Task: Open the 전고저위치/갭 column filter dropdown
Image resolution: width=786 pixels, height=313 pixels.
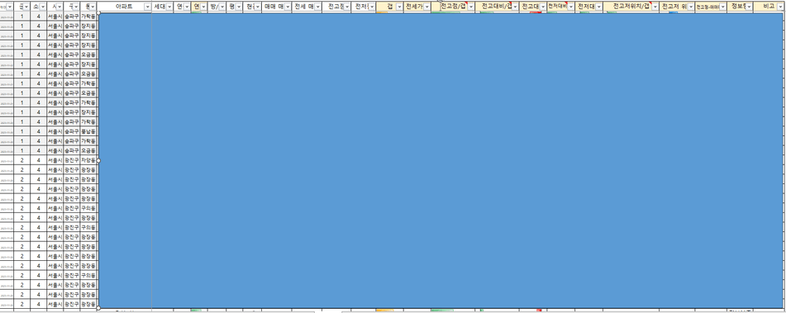Action: coord(655,7)
